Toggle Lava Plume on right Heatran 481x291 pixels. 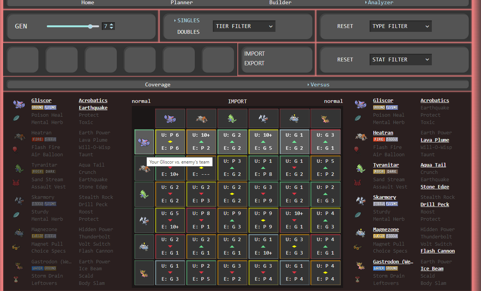(x=435, y=140)
